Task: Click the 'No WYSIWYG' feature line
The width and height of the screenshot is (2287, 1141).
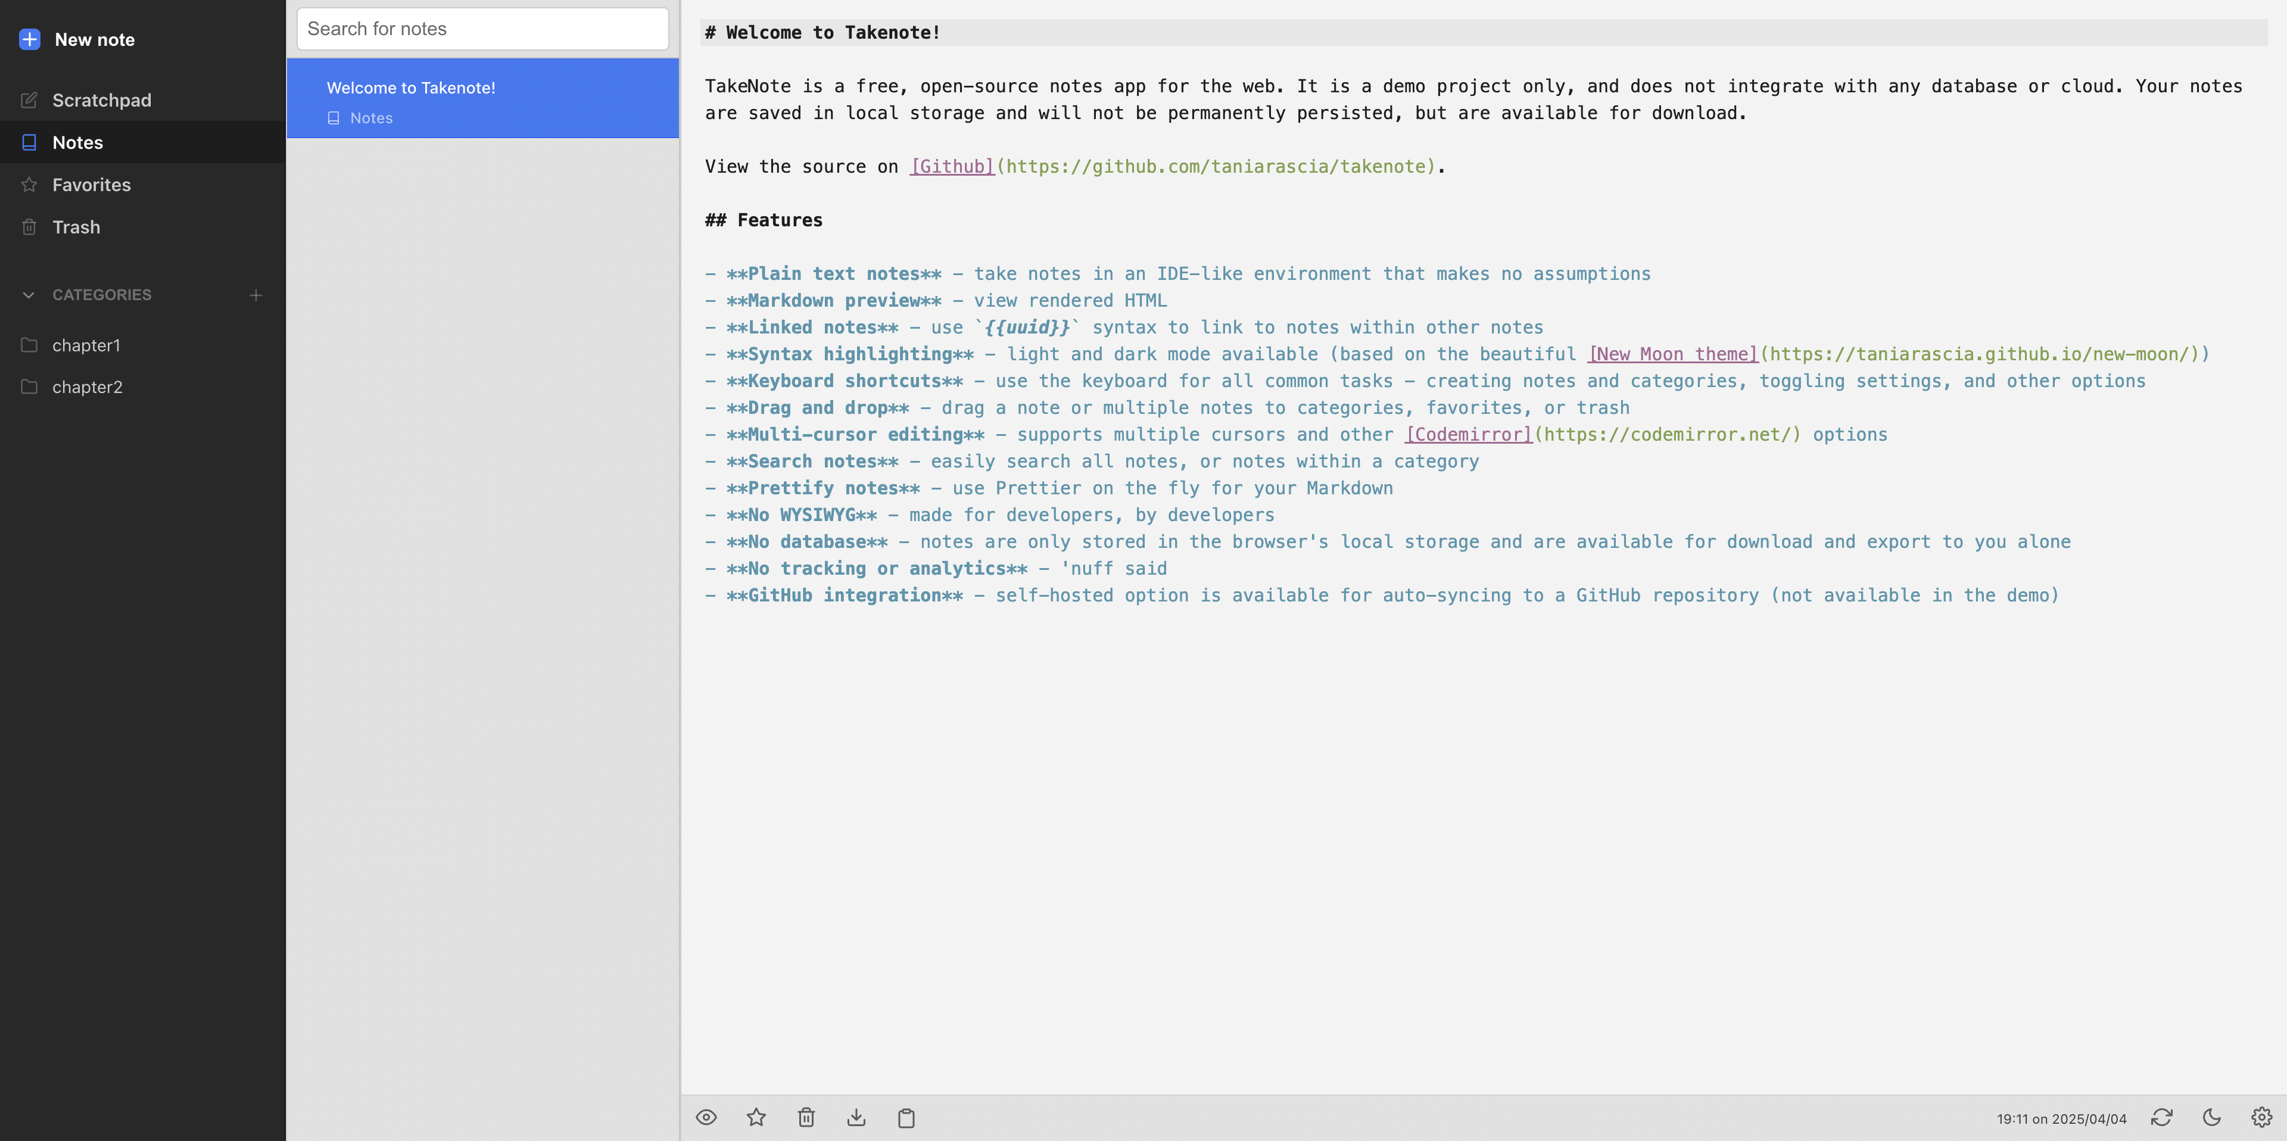Action: [990, 515]
